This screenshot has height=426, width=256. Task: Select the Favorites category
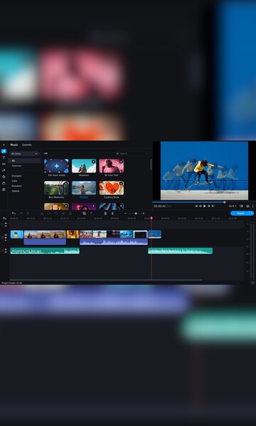click(16, 165)
